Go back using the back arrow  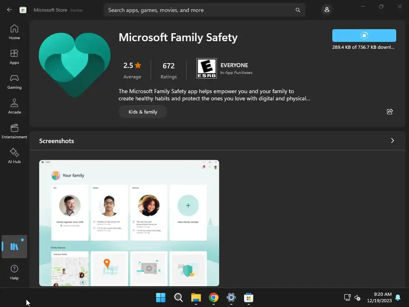pos(10,10)
